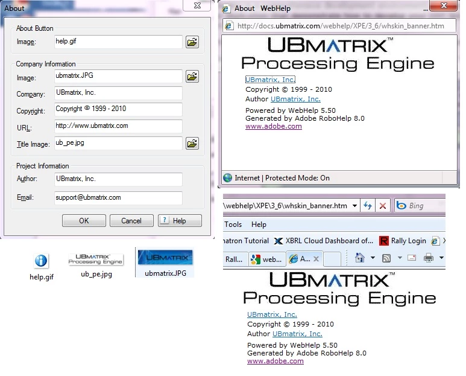466x376 pixels.
Task: Open the Print options dropdown arrow
Action: 441,258
